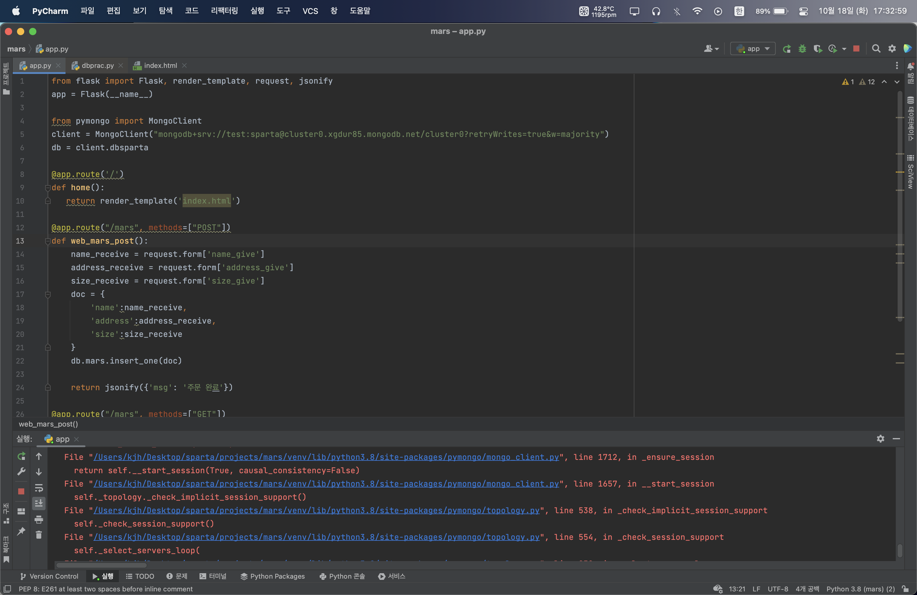The height and width of the screenshot is (595, 917).
Task: Expand the run-with-profiler dropdown arrow
Action: point(844,49)
